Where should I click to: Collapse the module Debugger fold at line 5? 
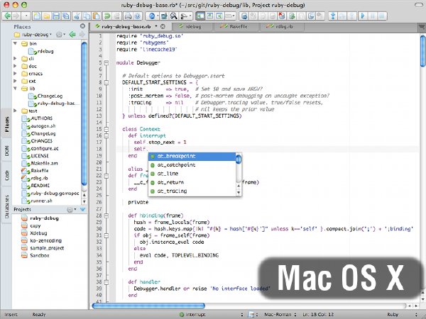(106, 62)
